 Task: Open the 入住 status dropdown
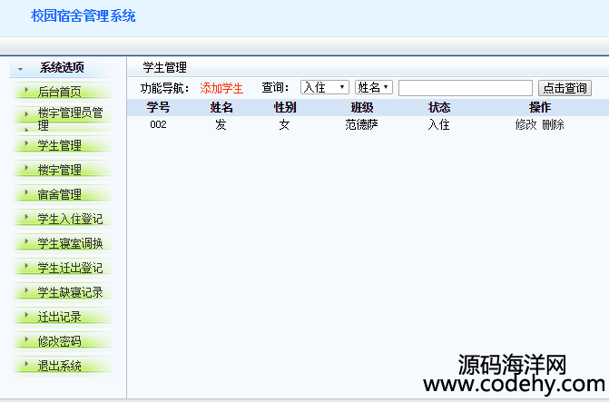tap(325, 87)
